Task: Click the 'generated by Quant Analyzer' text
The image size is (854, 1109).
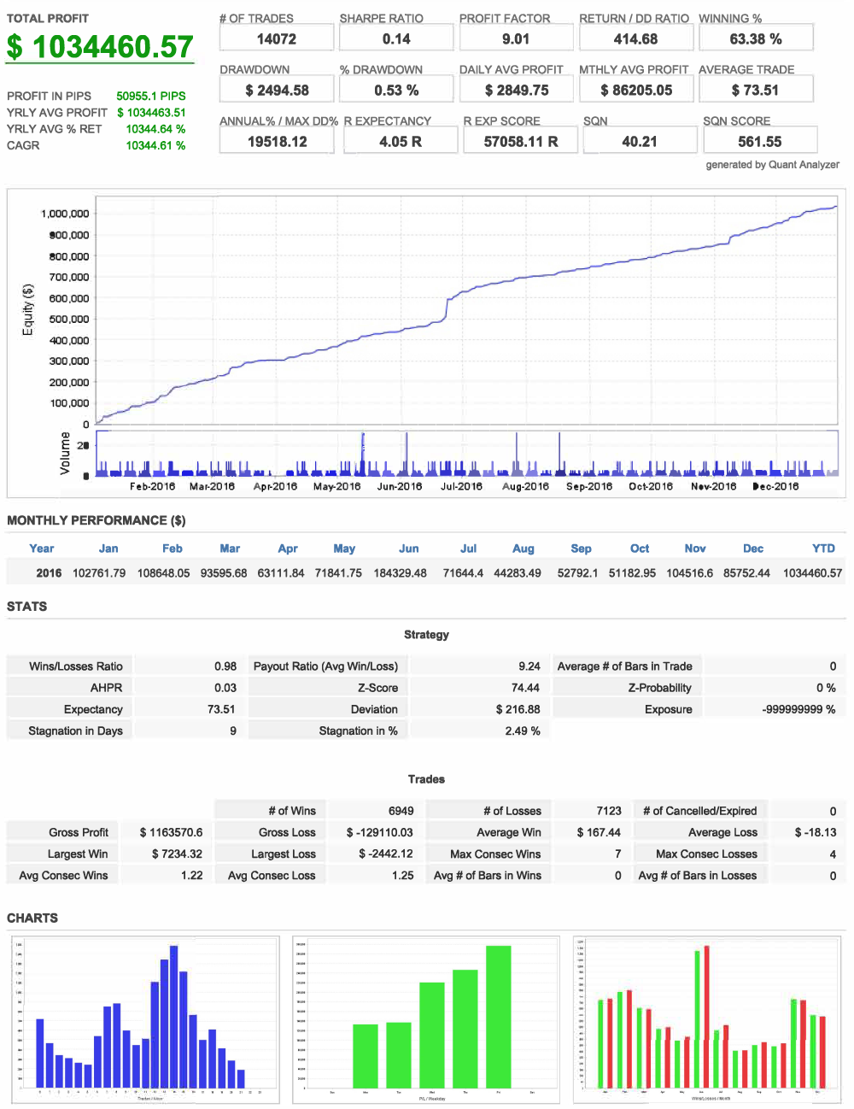Action: click(x=772, y=165)
